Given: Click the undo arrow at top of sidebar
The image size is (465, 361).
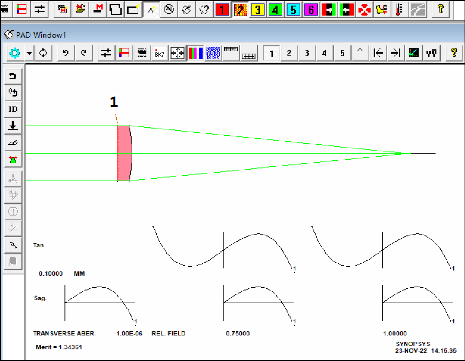Looking at the screenshot, I should pos(13,76).
